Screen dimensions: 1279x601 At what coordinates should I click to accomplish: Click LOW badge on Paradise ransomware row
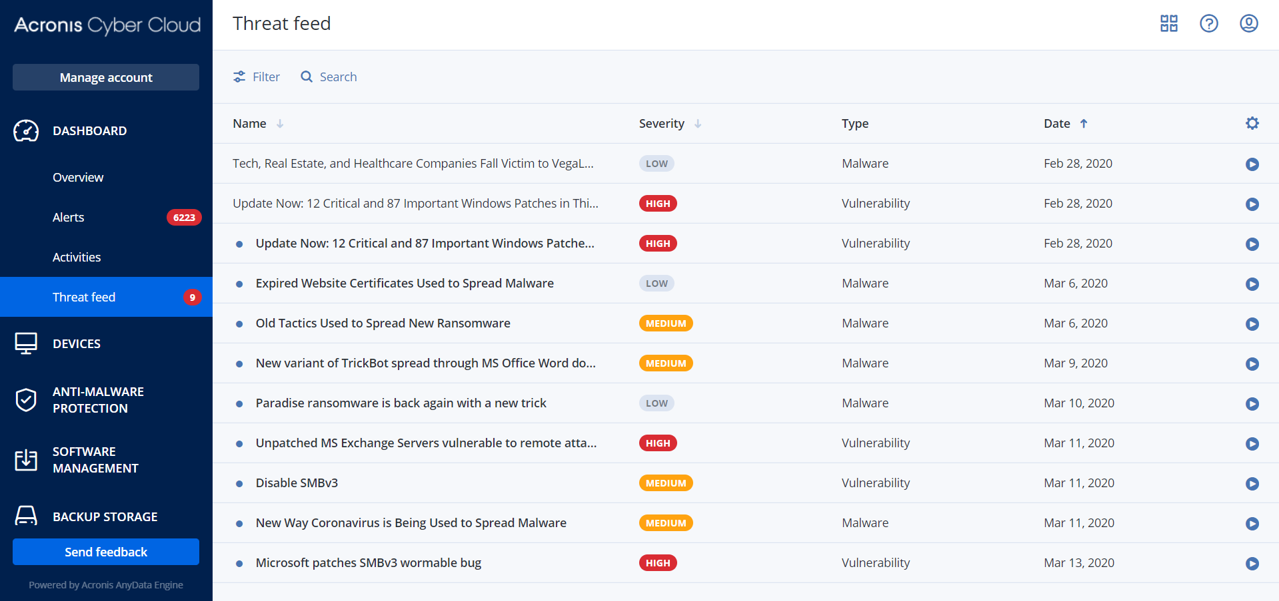656,403
